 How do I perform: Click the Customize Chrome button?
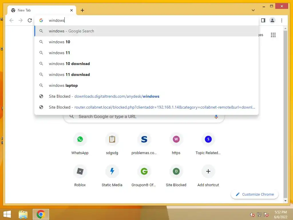point(255,195)
